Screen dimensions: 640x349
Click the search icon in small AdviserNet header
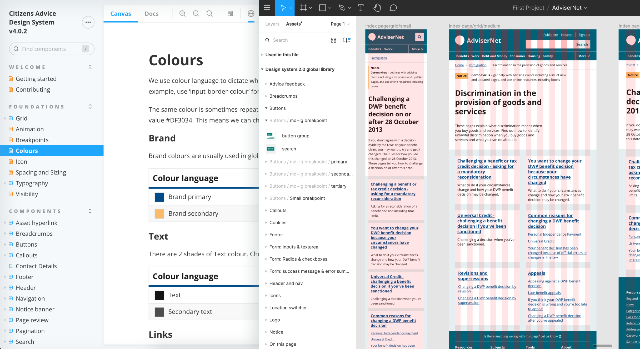click(419, 37)
